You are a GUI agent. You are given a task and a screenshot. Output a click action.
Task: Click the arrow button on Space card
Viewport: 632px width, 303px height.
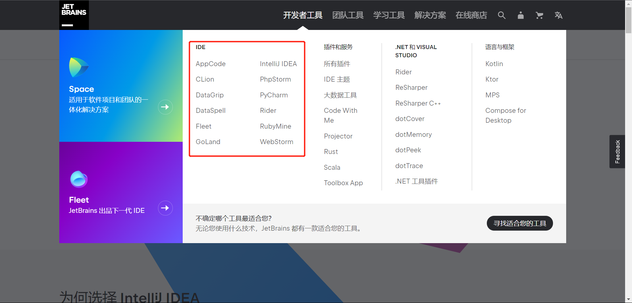[165, 107]
